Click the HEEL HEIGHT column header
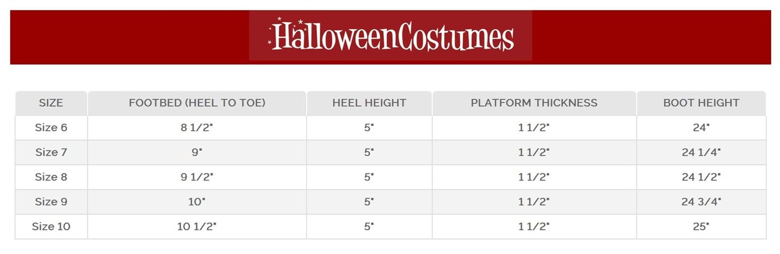Screen dimensions: 780x254 [369, 103]
